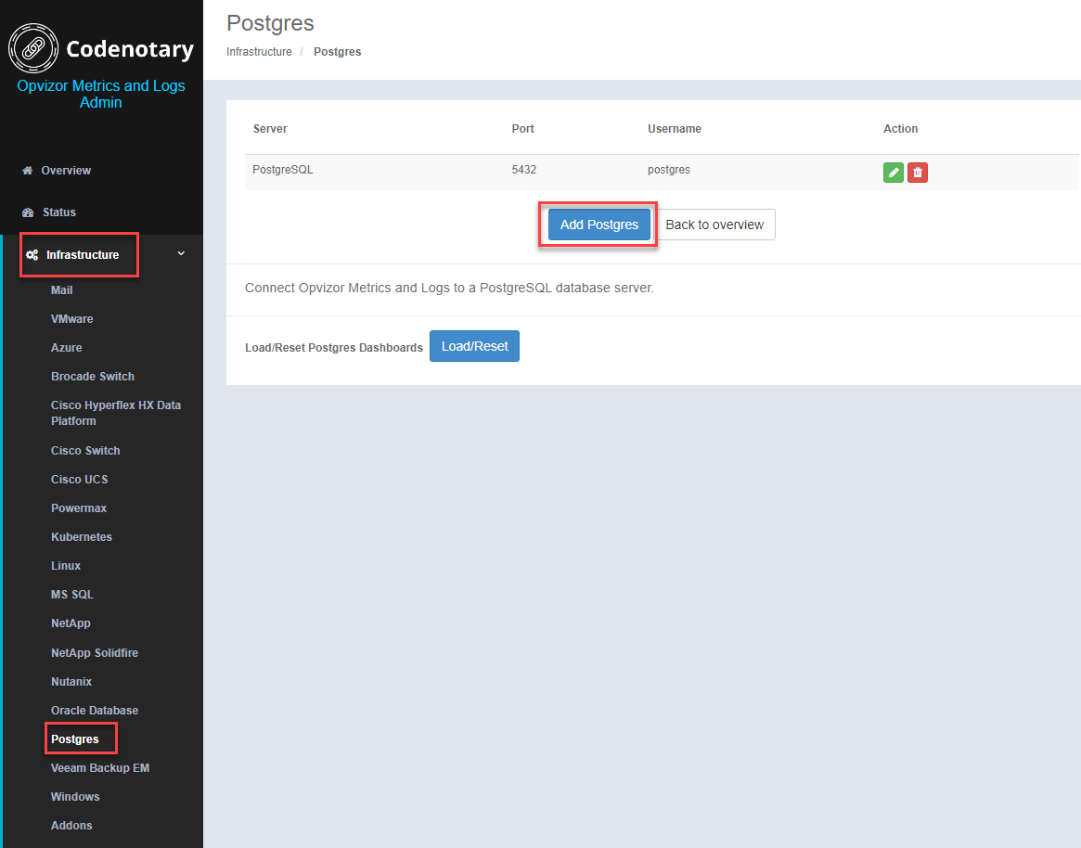1081x848 pixels.
Task: Select the Infrastructure menu item
Action: pyautogui.click(x=83, y=255)
